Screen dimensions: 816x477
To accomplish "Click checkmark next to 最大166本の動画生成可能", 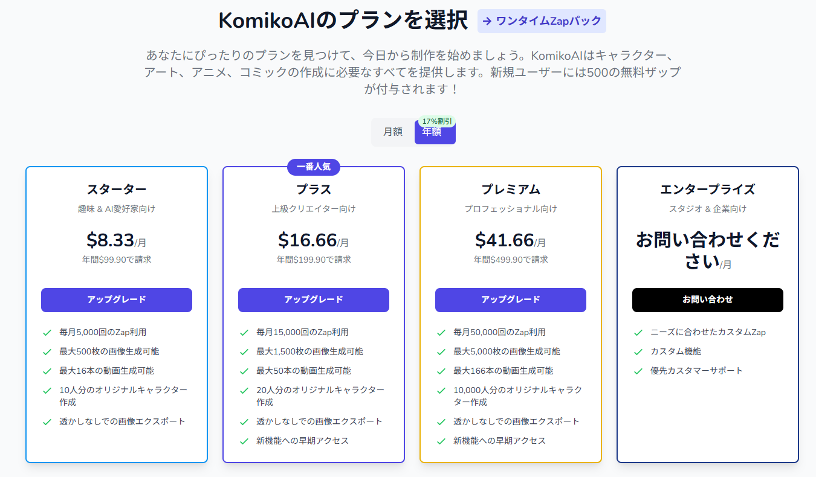I will pos(441,371).
